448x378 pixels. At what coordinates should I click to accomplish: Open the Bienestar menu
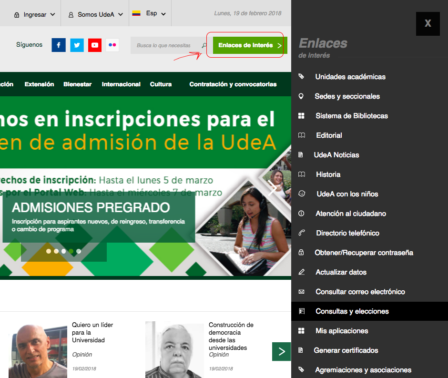pyautogui.click(x=77, y=84)
